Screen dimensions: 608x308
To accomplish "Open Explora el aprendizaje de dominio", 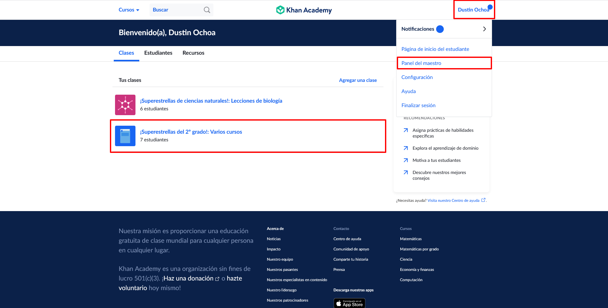I will coord(445,148).
